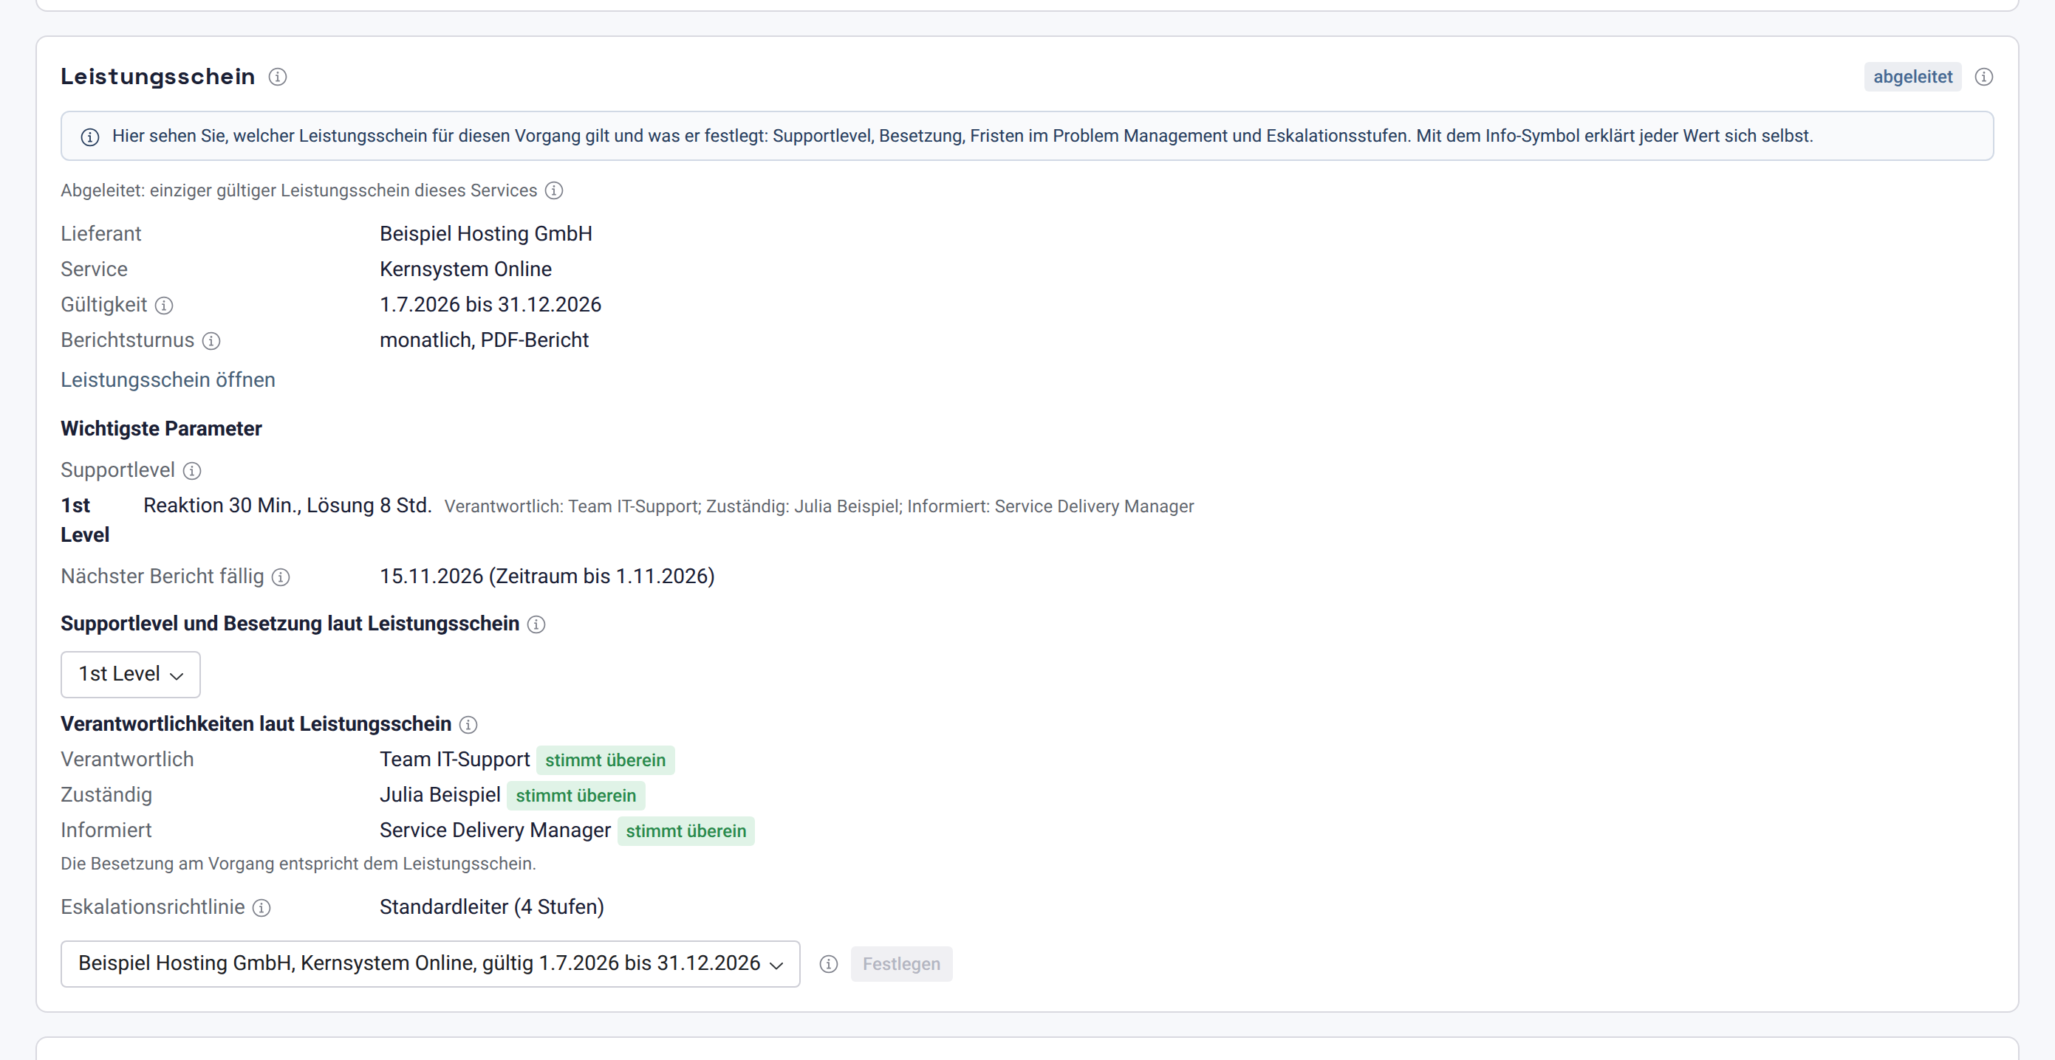This screenshot has height=1060, width=2055.
Task: Click 'Die Besetzung am Vorgang entspricht' note
Action: 298,864
